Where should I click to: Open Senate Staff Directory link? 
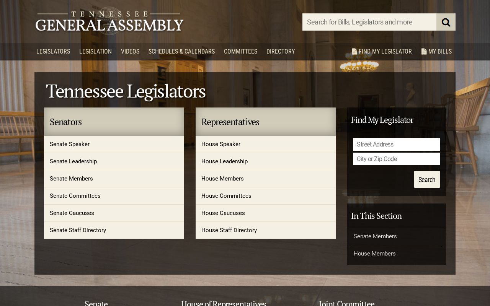pos(114,230)
